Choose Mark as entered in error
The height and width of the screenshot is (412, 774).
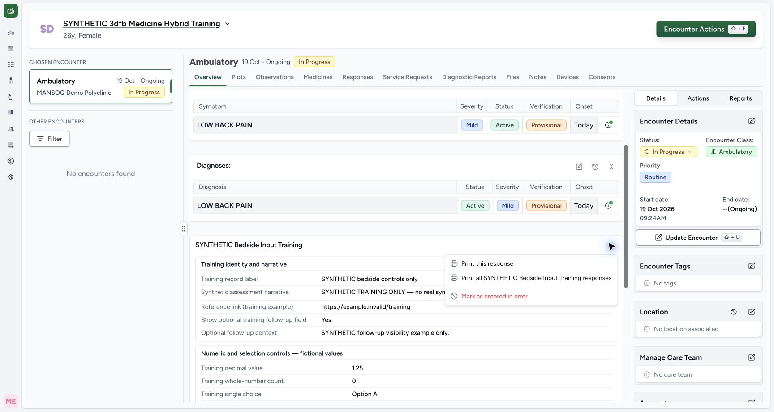tap(531, 296)
